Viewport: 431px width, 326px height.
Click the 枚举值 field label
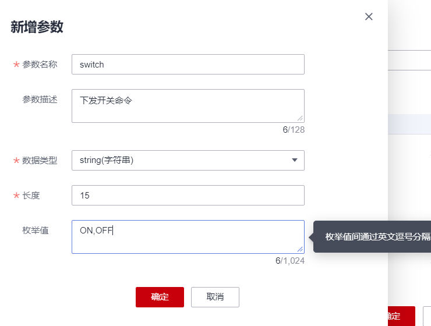36,231
